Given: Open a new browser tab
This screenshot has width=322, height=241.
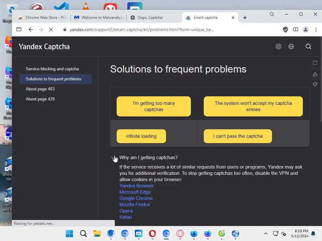Looking at the screenshot, I should [x=245, y=18].
